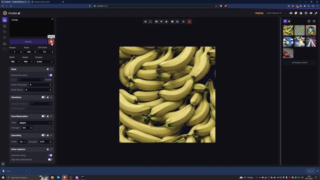Click the Face Restoration info icon
The image size is (320, 180).
48,116
